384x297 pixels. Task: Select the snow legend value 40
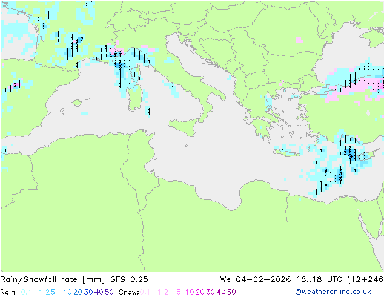221,292
